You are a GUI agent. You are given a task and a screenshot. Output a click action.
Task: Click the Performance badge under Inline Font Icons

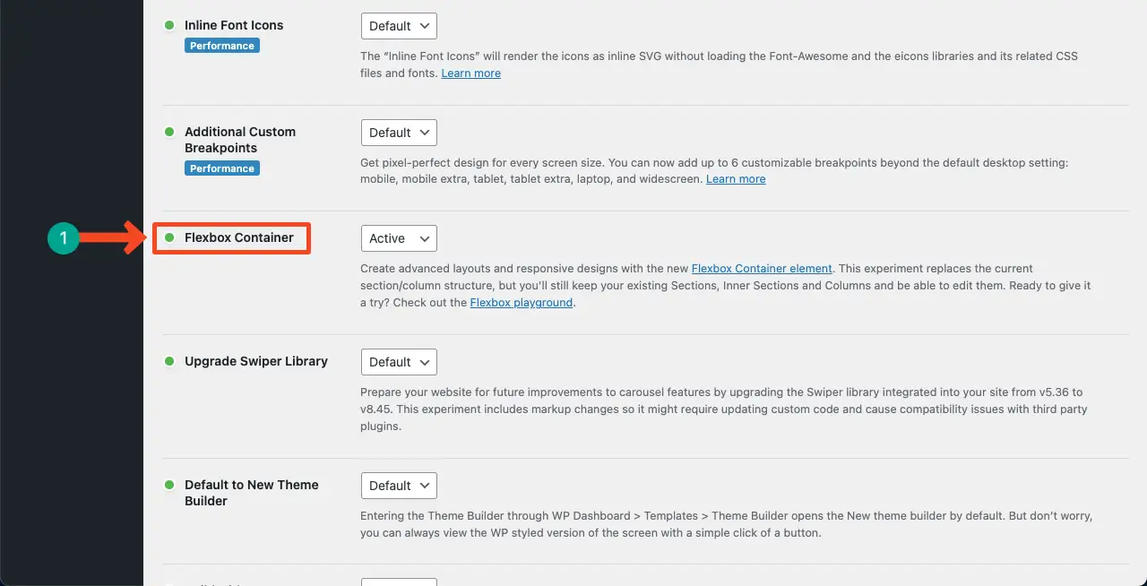[222, 46]
